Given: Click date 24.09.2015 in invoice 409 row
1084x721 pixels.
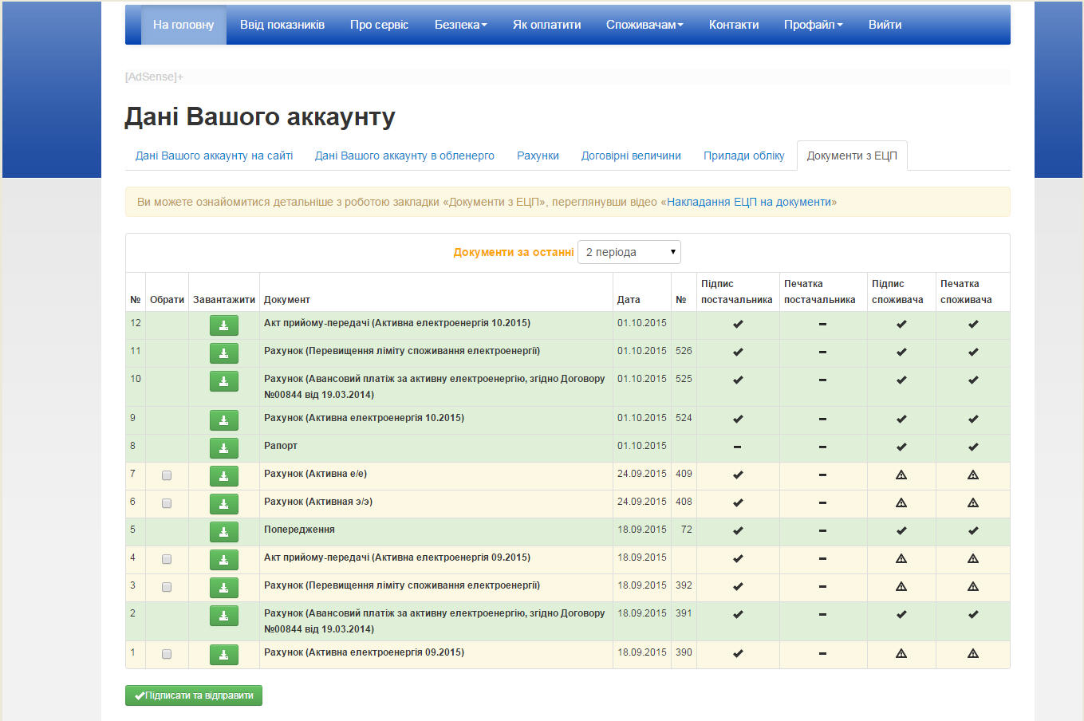Looking at the screenshot, I should pyautogui.click(x=641, y=474).
